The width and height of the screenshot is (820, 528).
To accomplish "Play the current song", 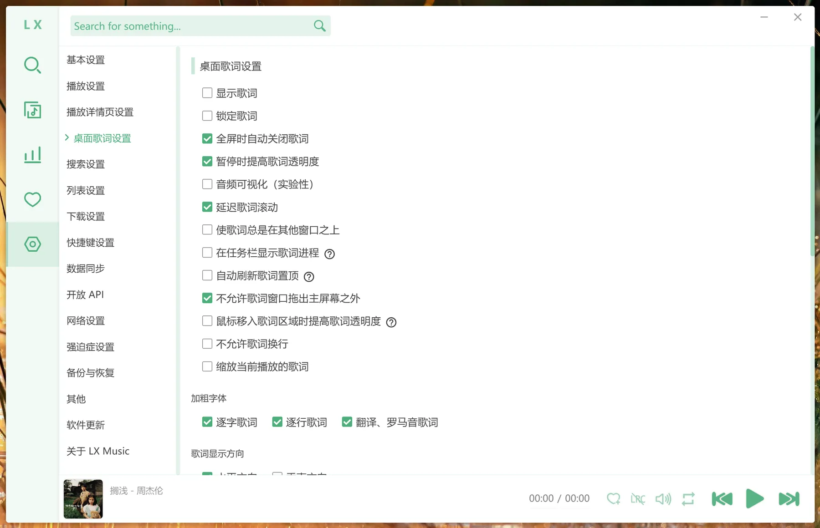I will [755, 499].
